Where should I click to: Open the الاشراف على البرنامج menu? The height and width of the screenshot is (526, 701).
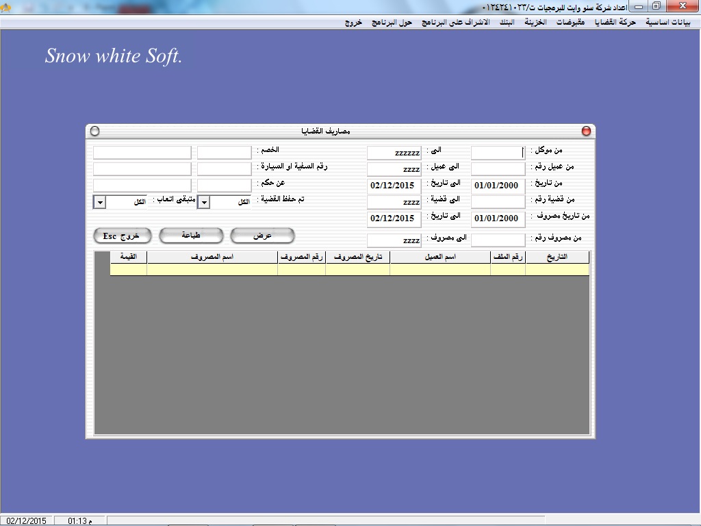click(x=455, y=22)
